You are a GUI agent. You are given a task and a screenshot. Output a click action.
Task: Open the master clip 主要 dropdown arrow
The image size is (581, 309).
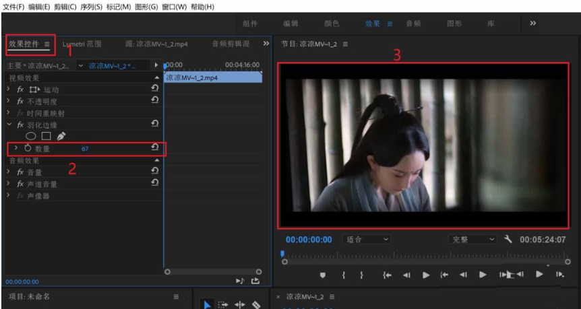click(x=80, y=65)
